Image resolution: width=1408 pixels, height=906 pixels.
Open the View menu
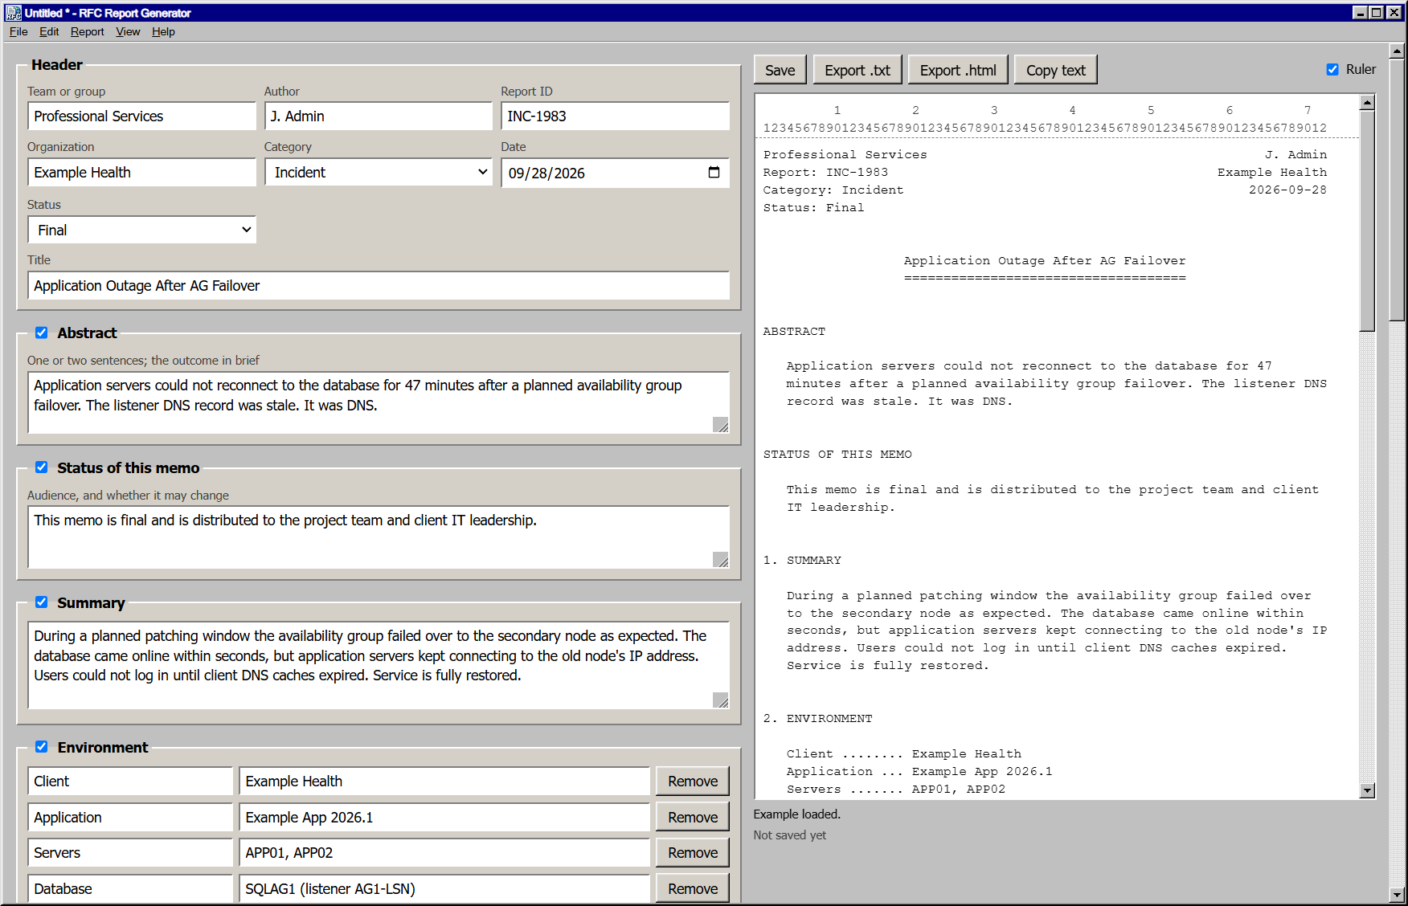[128, 31]
